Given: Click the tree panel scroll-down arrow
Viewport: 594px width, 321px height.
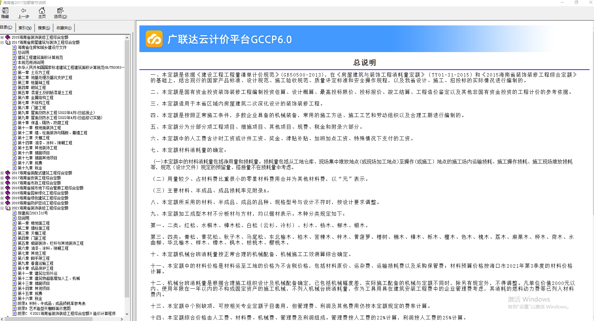Looking at the screenshot, I should pos(127,314).
